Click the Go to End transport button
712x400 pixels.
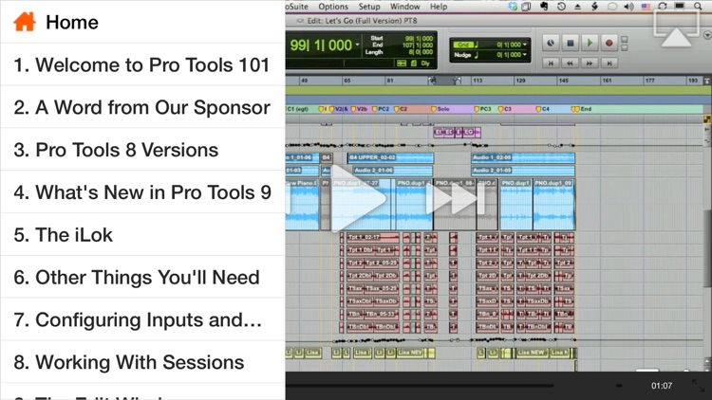pyautogui.click(x=609, y=64)
